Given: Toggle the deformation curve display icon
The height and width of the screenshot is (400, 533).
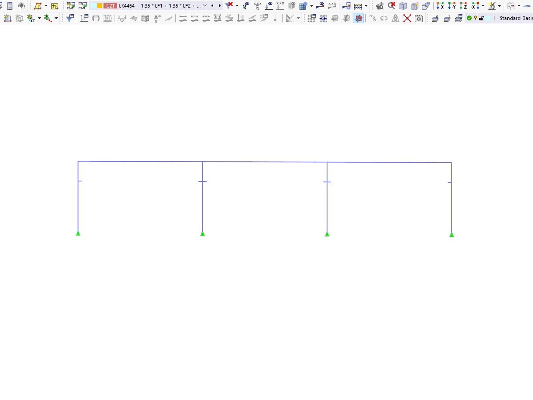Looking at the screenshot, I should tap(122, 18).
